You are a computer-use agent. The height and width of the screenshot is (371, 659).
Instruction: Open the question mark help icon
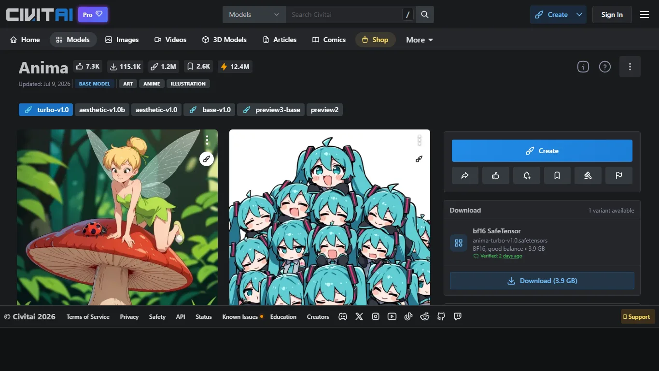pyautogui.click(x=605, y=67)
